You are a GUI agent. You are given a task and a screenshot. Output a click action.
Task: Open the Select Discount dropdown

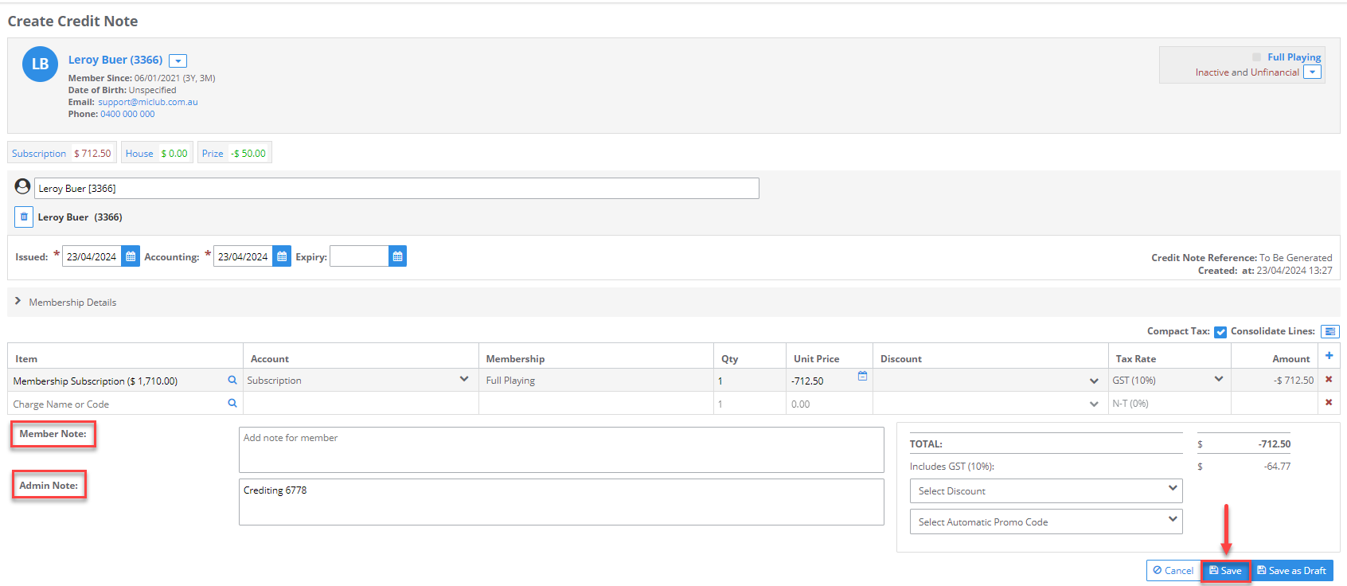[1046, 490]
